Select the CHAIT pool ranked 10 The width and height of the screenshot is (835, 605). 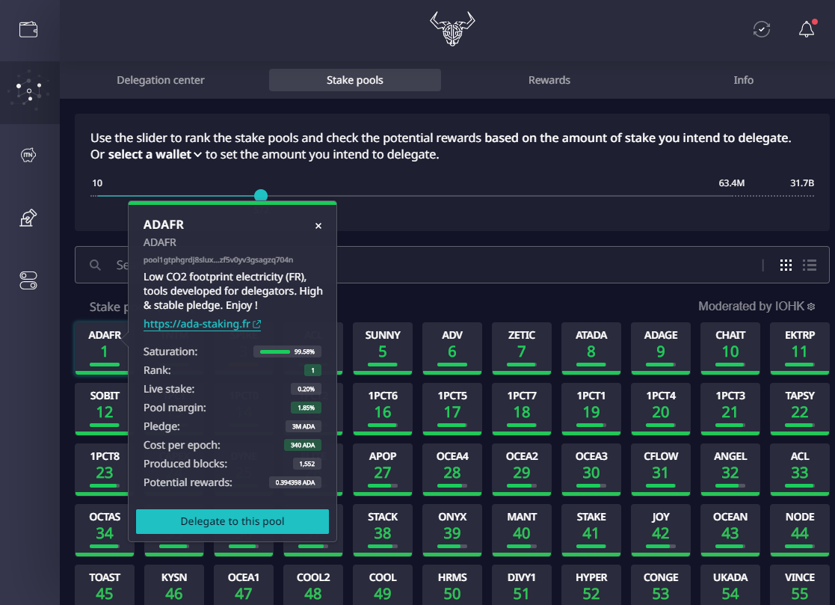(730, 348)
